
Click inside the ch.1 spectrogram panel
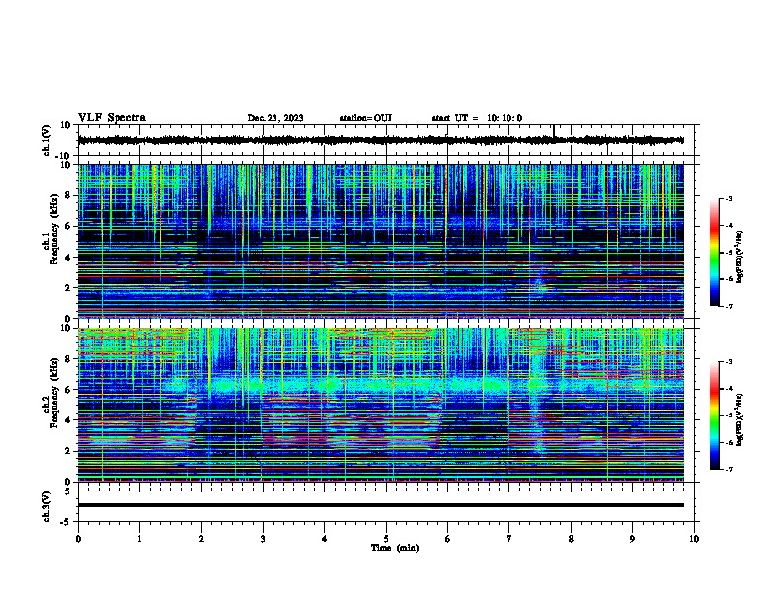tap(380, 241)
